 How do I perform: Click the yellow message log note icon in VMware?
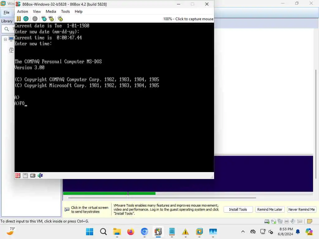click(309, 221)
